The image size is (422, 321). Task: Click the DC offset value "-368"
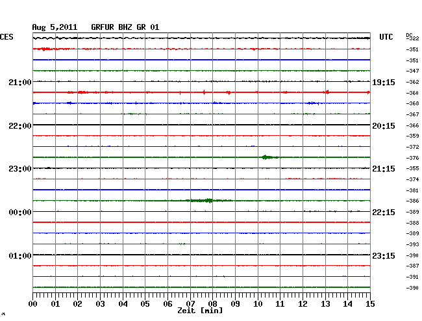pos(412,103)
